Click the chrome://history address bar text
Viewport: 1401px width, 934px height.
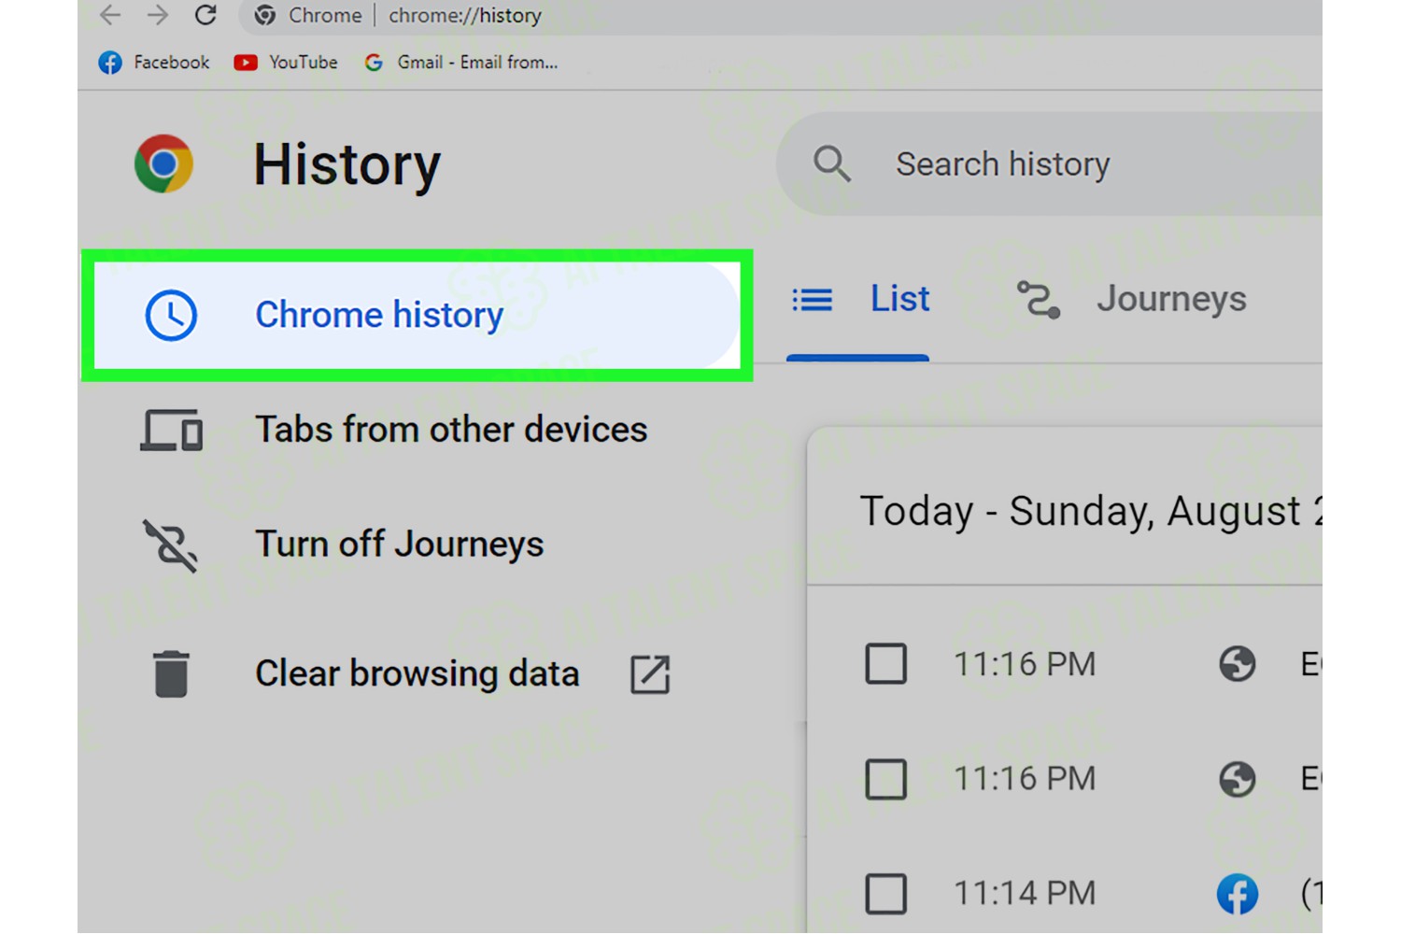tap(465, 15)
